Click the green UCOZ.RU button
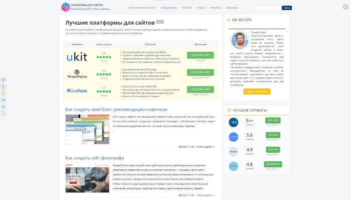The width and height of the screenshot is (351, 200). pyautogui.click(x=273, y=135)
